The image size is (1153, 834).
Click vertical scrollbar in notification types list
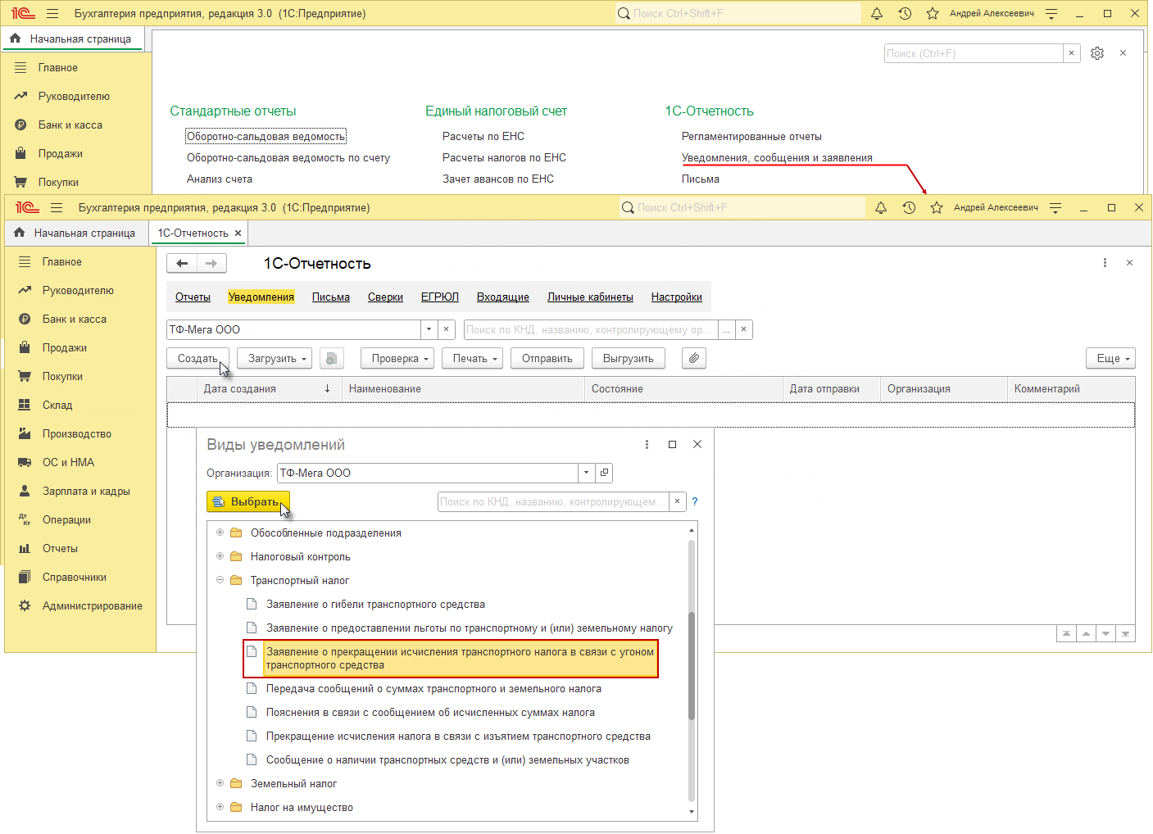tap(692, 668)
